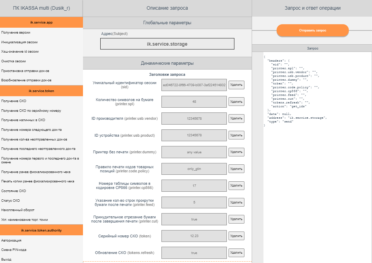
Task: Edit the printer.feed value field
Action: tap(194, 202)
